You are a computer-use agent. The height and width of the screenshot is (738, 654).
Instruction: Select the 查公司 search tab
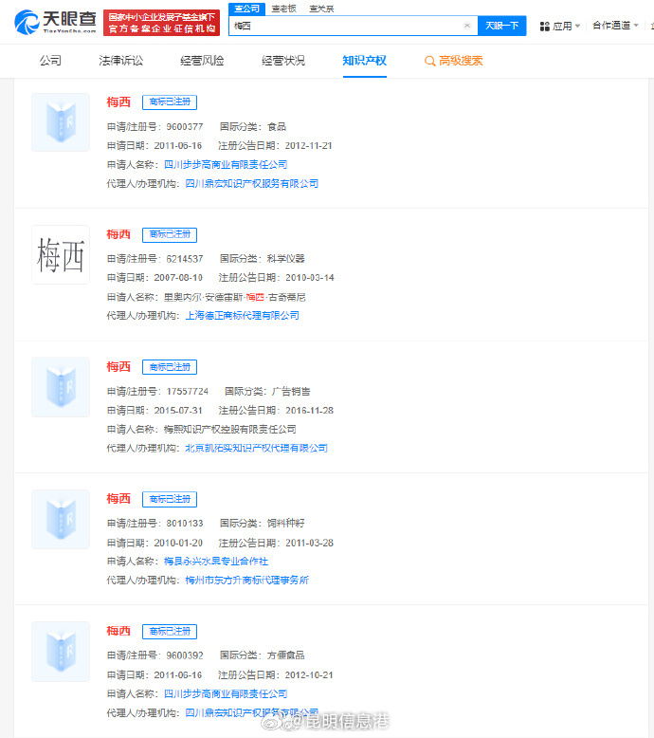pyautogui.click(x=246, y=9)
